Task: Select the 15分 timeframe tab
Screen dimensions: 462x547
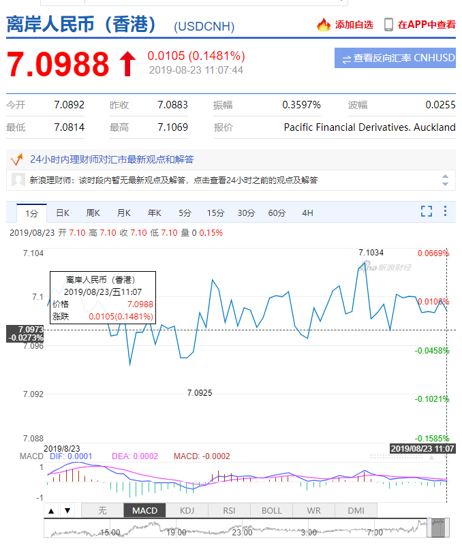Action: pyautogui.click(x=216, y=213)
